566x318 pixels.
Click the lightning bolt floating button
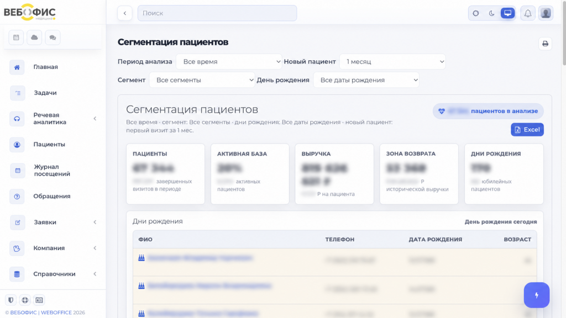point(537,295)
